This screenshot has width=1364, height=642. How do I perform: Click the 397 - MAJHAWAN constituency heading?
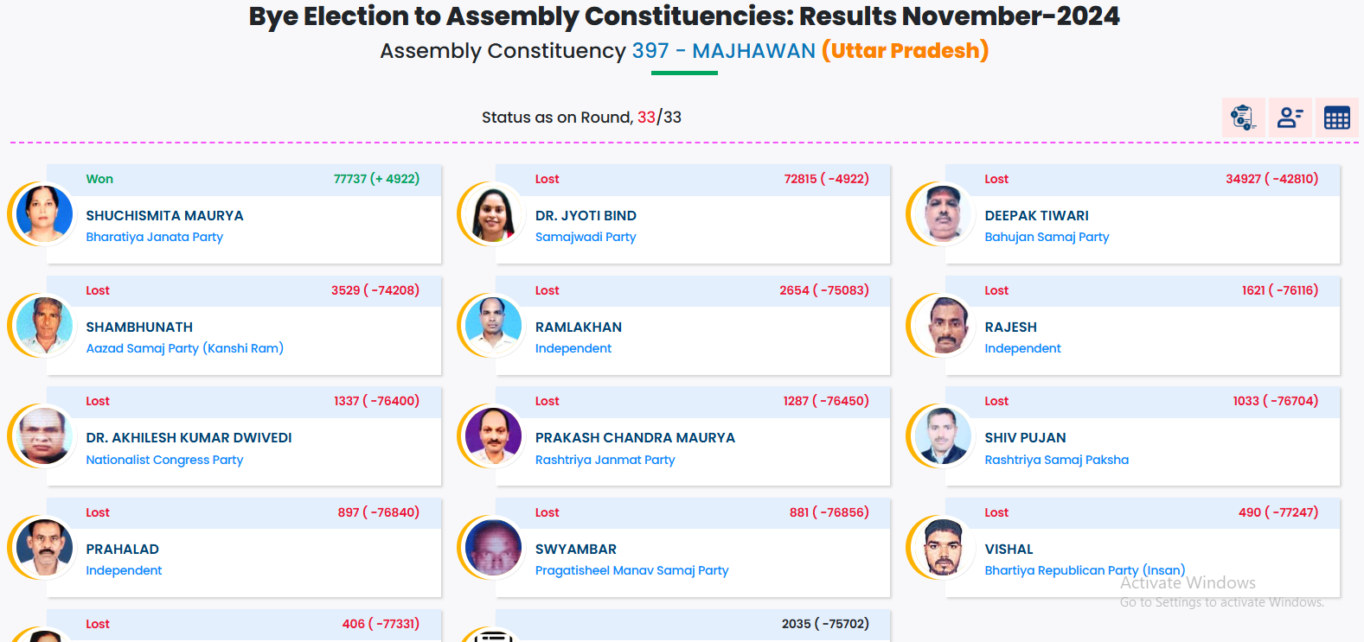723,51
